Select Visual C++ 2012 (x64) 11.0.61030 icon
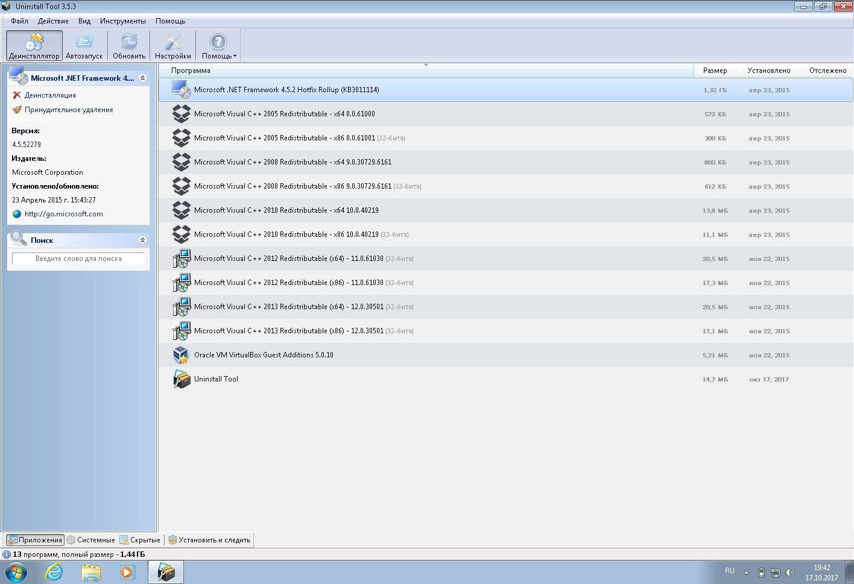854x584 pixels. click(181, 259)
